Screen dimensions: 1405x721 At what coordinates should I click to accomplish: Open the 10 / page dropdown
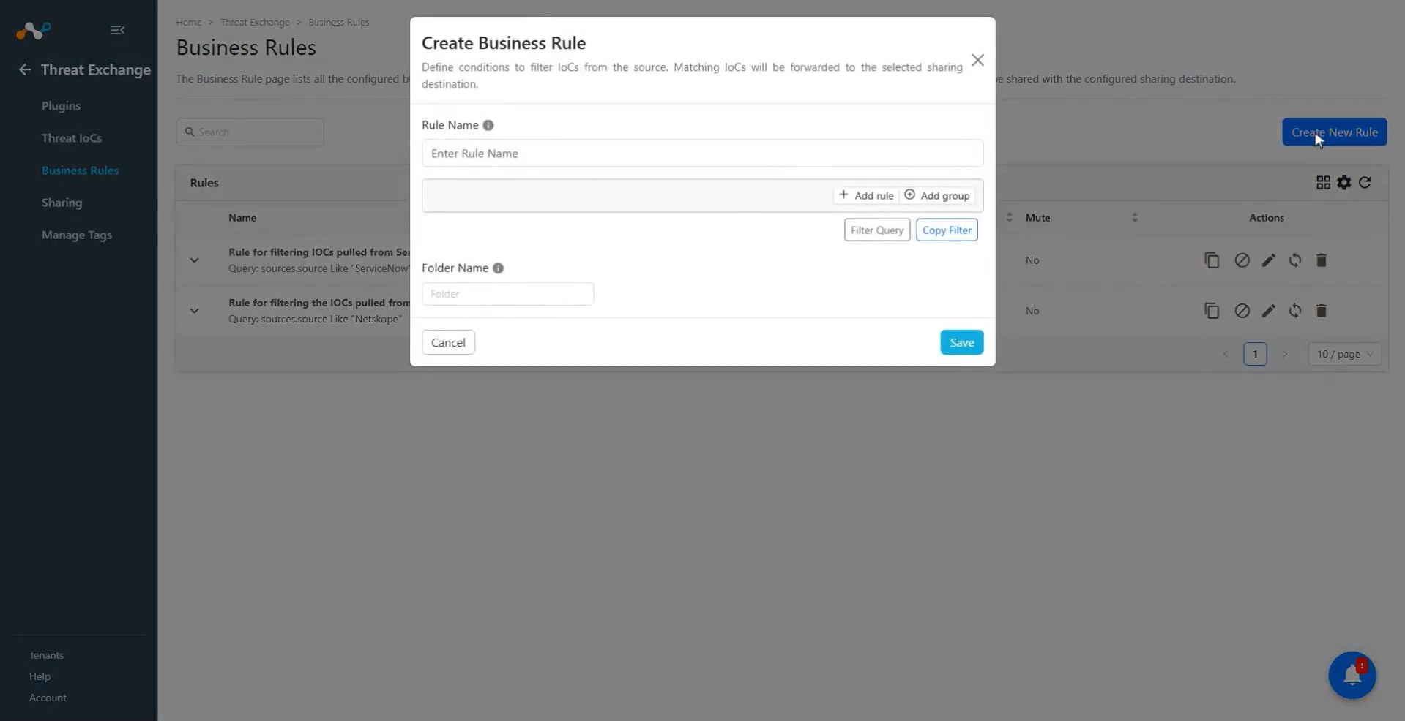(x=1345, y=354)
